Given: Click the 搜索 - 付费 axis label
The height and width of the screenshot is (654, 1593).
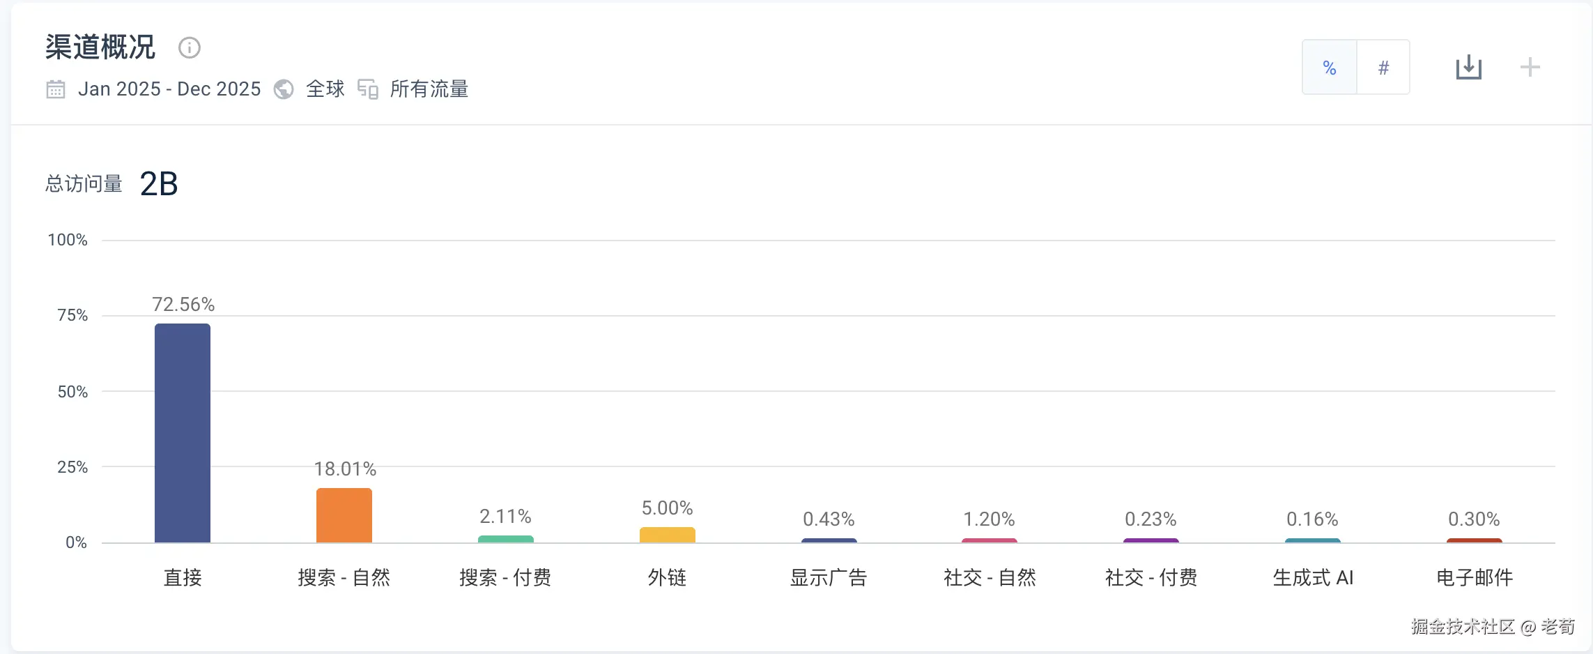Looking at the screenshot, I should tap(505, 577).
